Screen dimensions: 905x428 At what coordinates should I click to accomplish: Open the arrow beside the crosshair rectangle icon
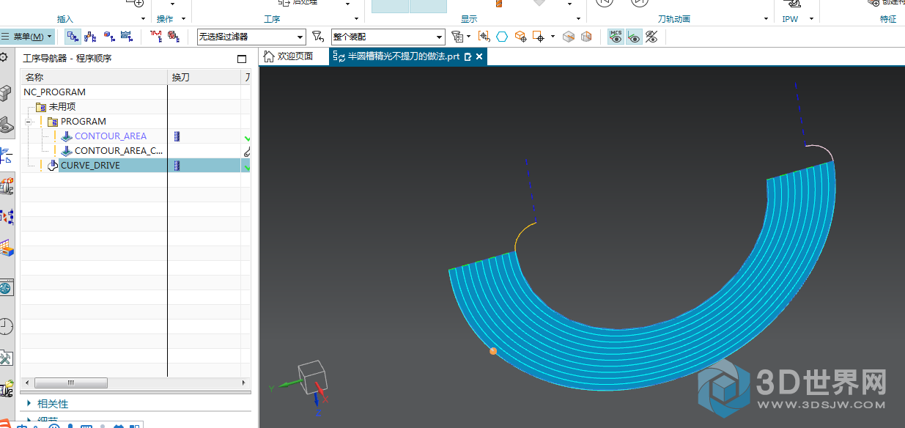[553, 36]
